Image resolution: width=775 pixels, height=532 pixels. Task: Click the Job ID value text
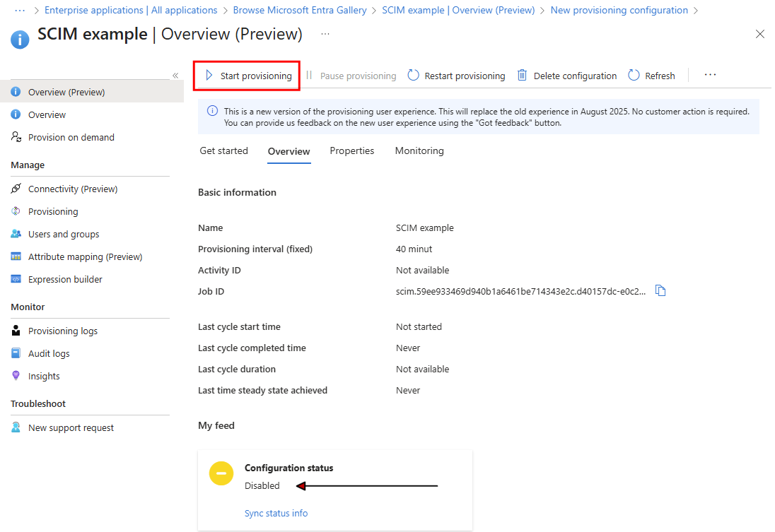coord(520,292)
